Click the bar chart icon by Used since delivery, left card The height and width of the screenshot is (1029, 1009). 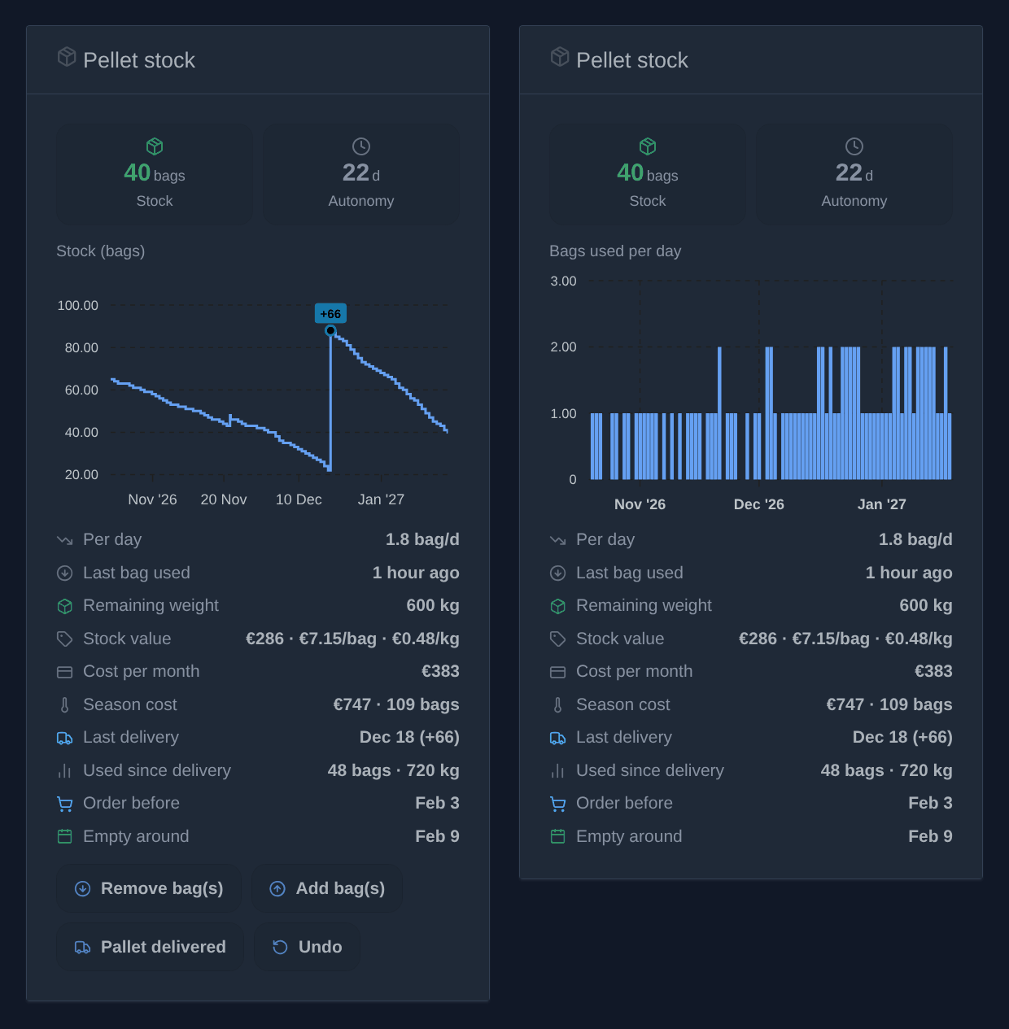tap(65, 771)
